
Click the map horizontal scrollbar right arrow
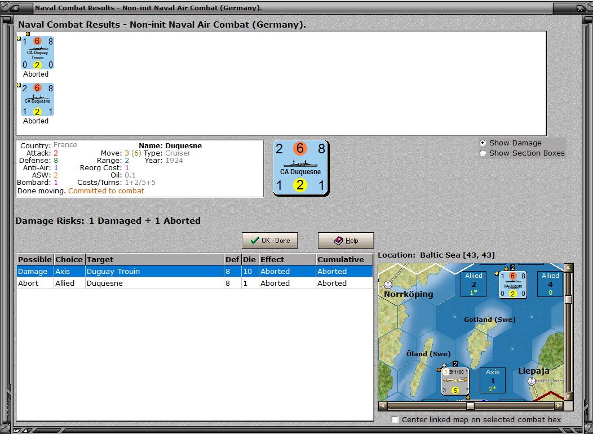click(559, 406)
